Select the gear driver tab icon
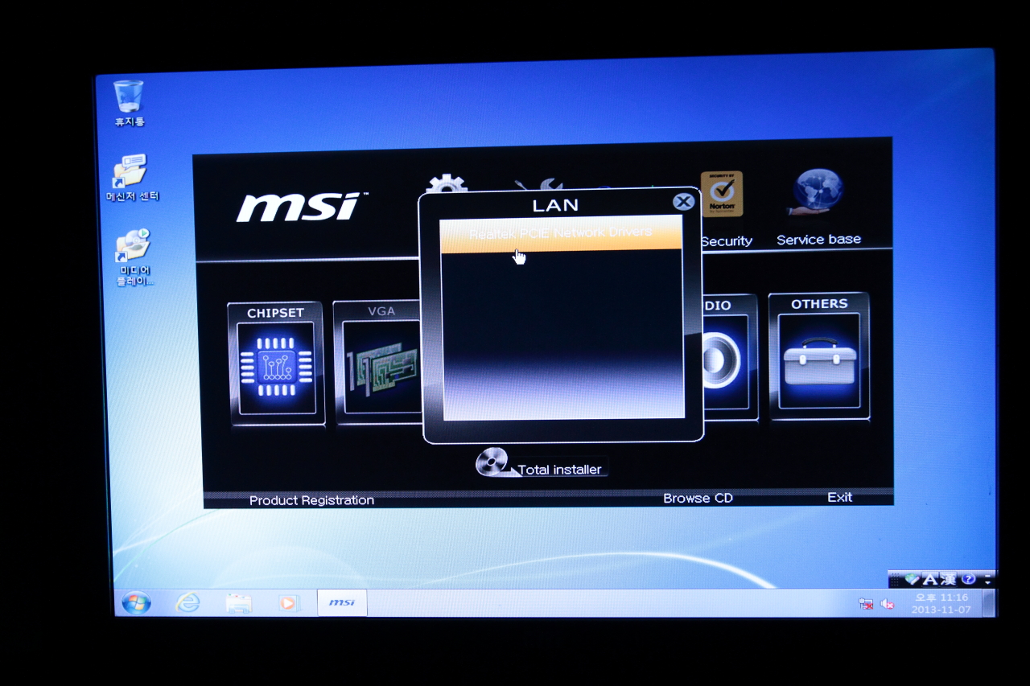The image size is (1030, 686). coord(447,184)
